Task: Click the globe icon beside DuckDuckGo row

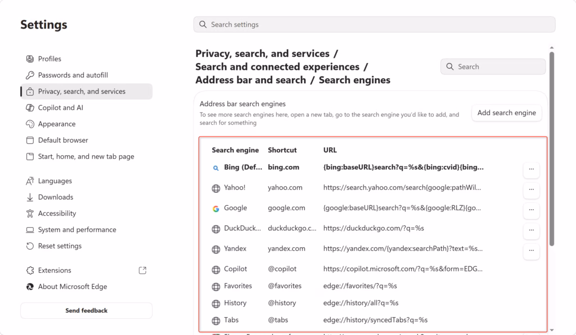Action: click(215, 229)
